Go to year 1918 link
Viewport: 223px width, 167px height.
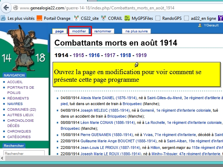[125, 55]
